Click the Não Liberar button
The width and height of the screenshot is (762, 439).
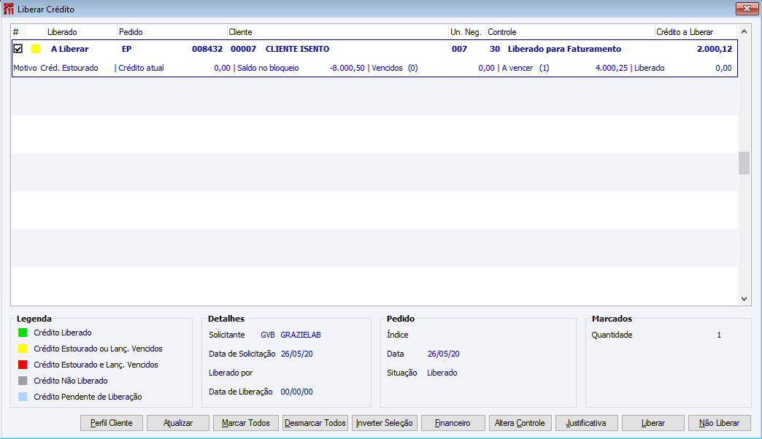coord(719,423)
